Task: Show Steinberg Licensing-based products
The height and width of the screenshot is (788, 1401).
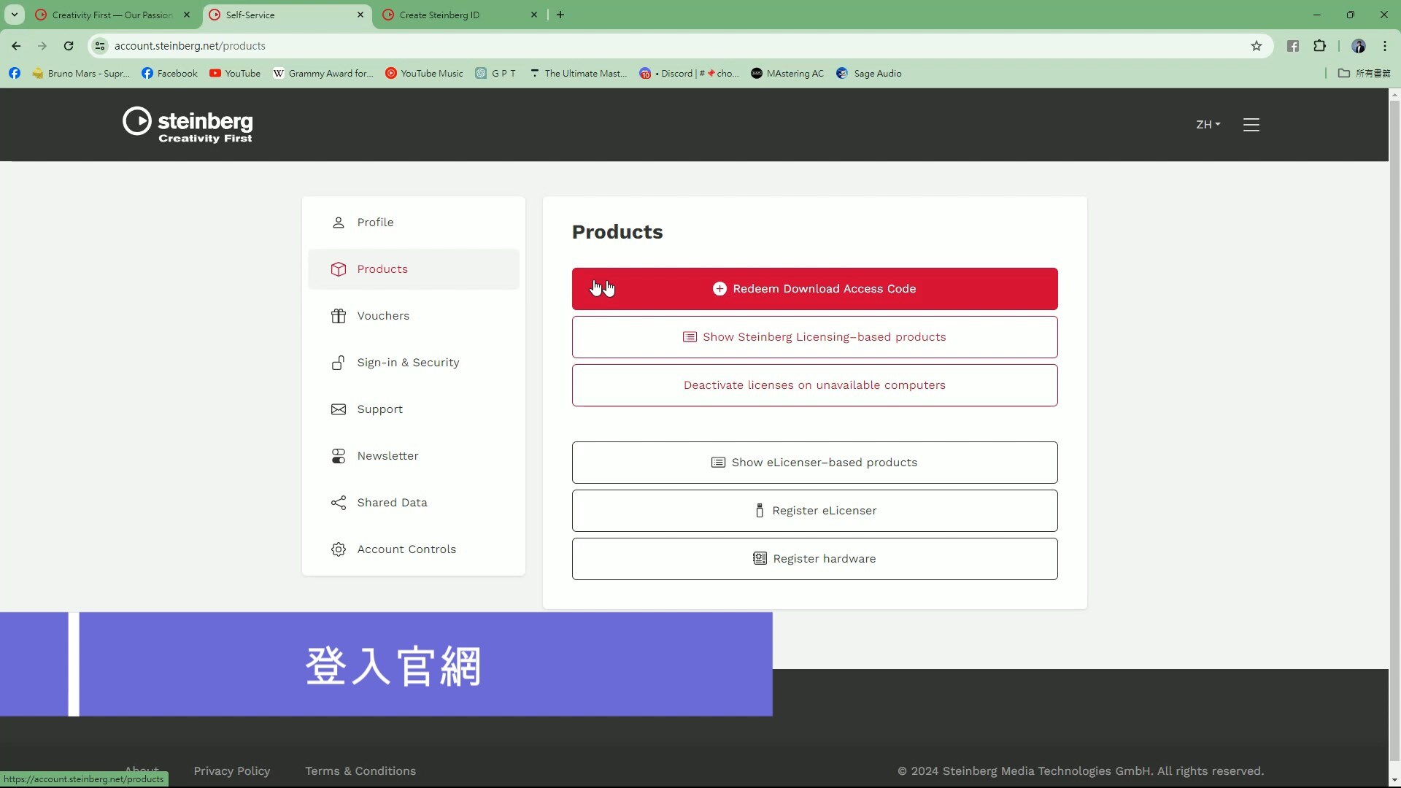Action: pos(814,337)
